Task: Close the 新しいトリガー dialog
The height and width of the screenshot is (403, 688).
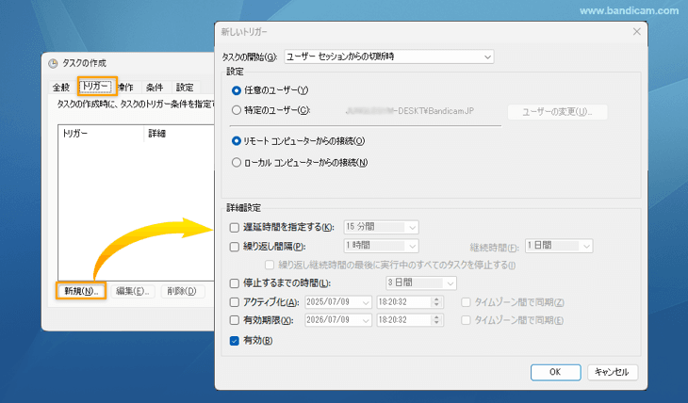Action: 637,32
